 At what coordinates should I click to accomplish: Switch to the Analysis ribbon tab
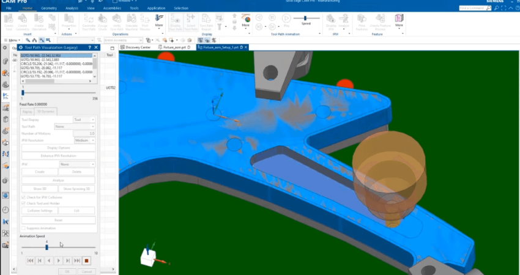72,9
